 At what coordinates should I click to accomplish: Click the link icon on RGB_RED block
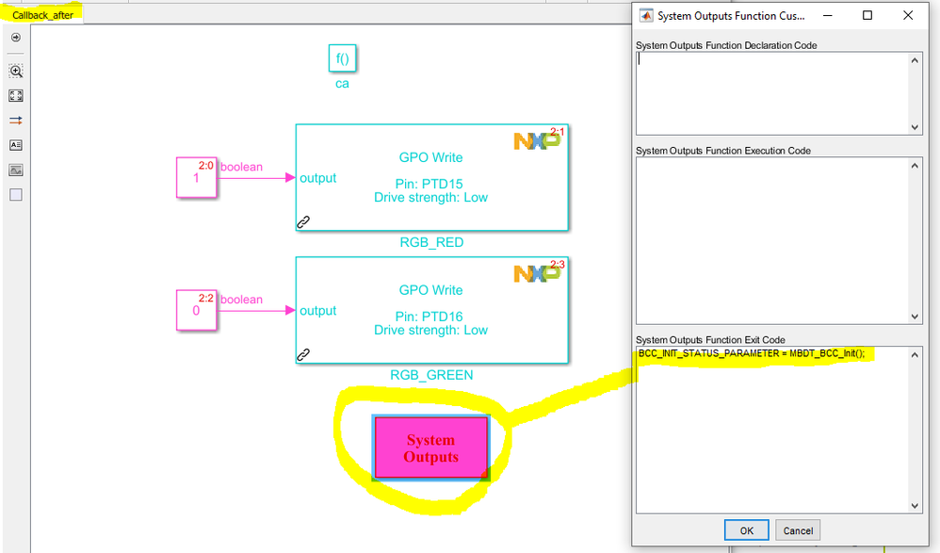click(303, 222)
